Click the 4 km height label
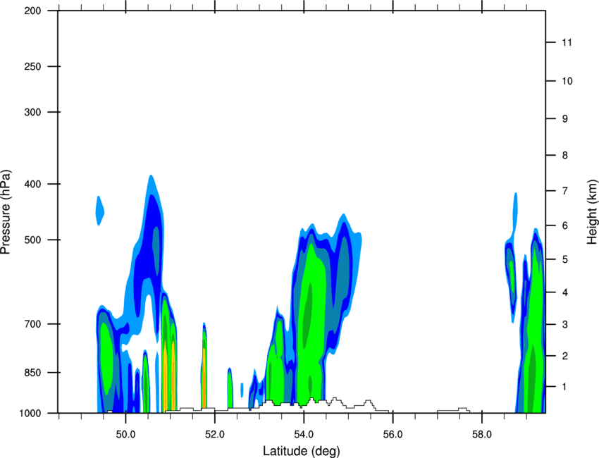 (x=565, y=292)
